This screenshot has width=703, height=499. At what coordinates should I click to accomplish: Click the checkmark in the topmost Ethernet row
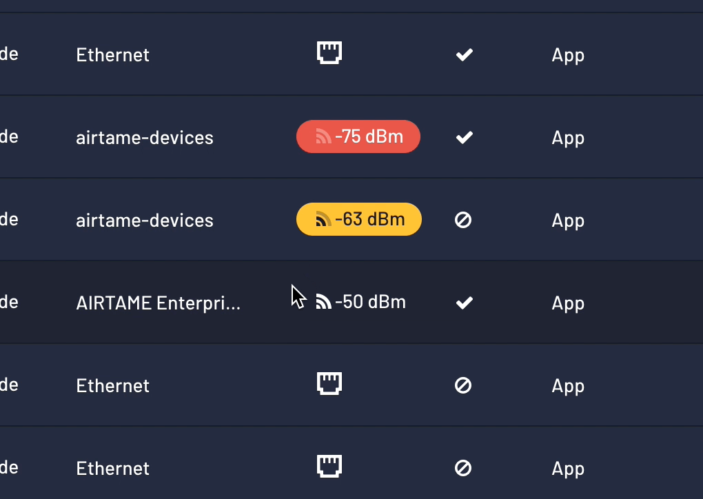(x=465, y=54)
